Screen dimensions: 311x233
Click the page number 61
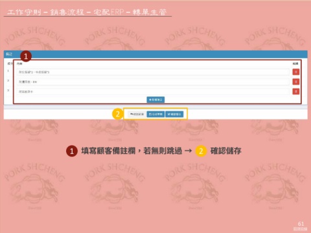click(x=301, y=224)
